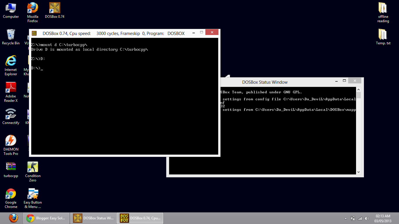Switch to the DOSBox Status Window via taskbar
399x224 pixels.
(93, 218)
